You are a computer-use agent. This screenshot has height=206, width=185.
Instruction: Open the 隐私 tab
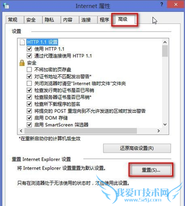[49, 20]
